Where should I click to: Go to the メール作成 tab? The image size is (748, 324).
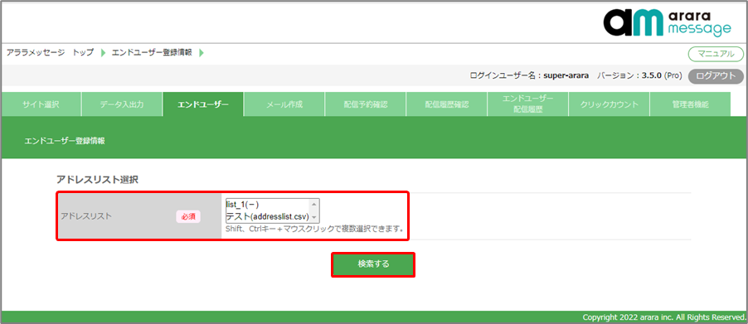[x=284, y=104]
